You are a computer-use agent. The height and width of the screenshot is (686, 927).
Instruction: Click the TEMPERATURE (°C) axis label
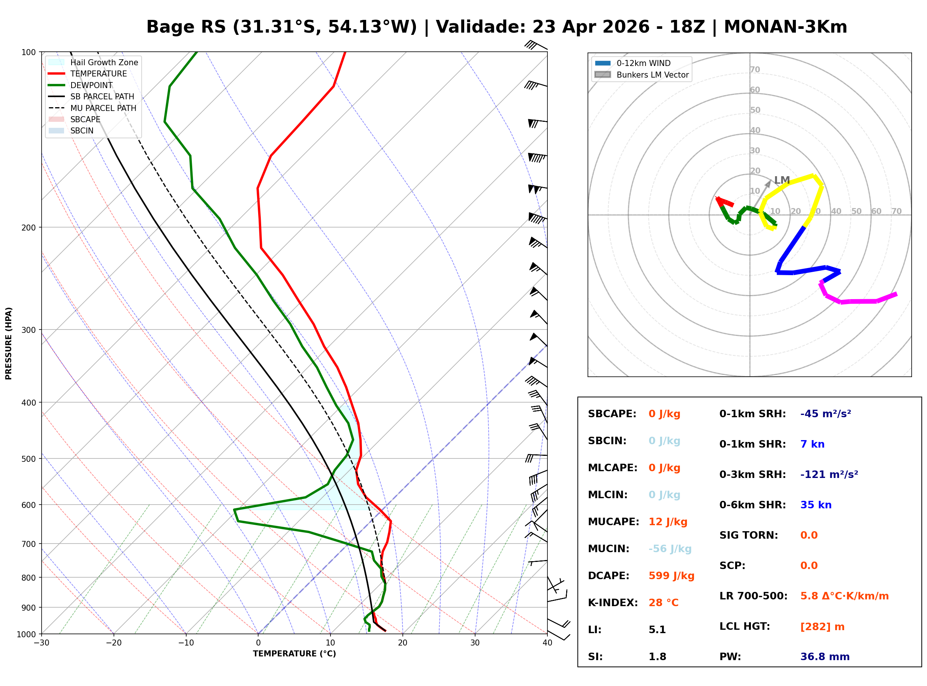295,654
